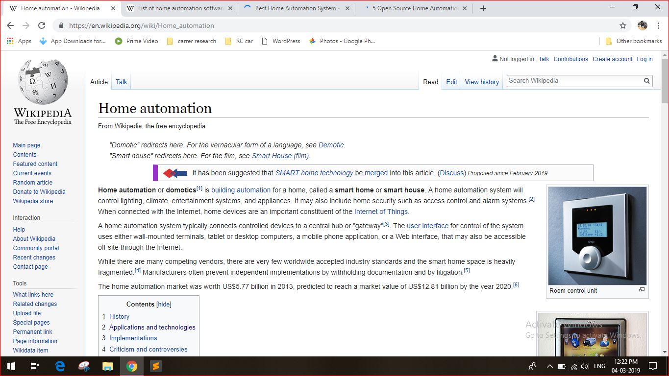The width and height of the screenshot is (669, 376).
Task: Jump to Criticism and controversies section
Action: (x=148, y=349)
